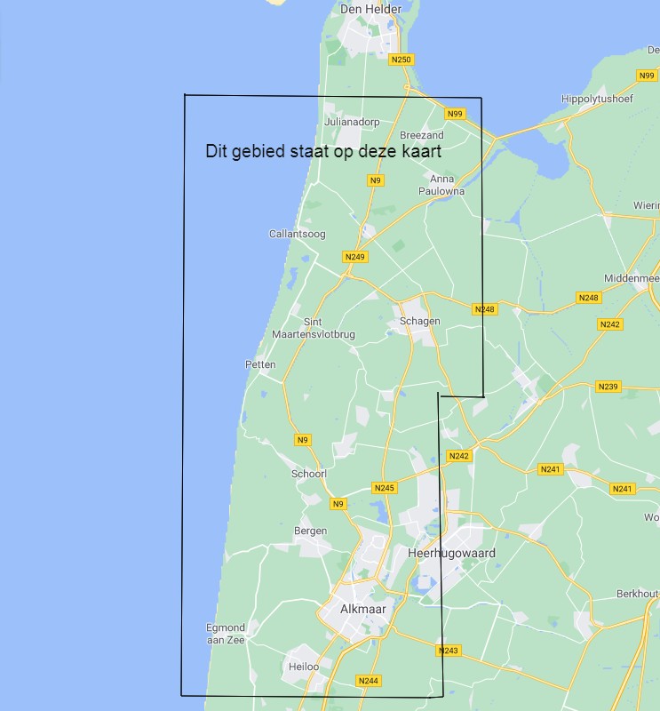Click the Callantsoog label on the coast
Viewport: 660px width, 711px height.
tap(297, 234)
